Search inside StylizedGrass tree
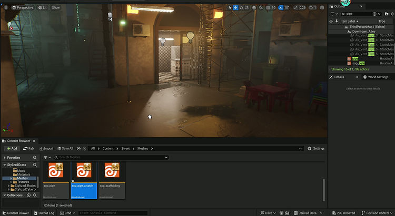 click(x=35, y=165)
